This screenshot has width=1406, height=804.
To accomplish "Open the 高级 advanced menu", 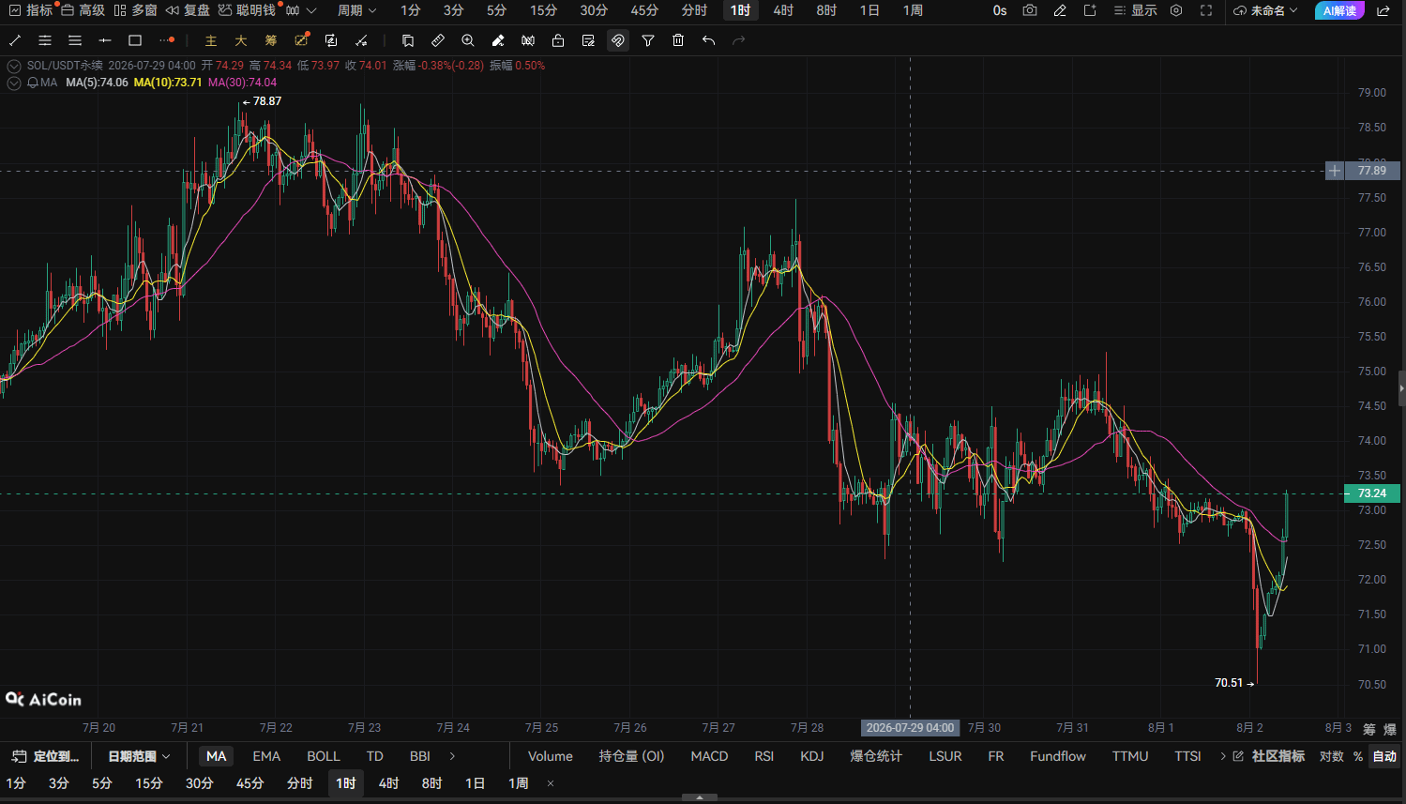I will coord(83,10).
